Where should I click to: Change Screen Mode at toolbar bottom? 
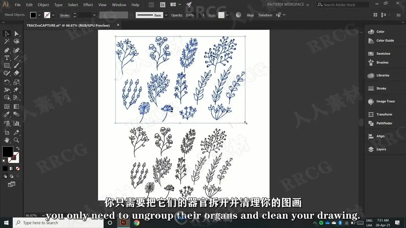click(12, 184)
